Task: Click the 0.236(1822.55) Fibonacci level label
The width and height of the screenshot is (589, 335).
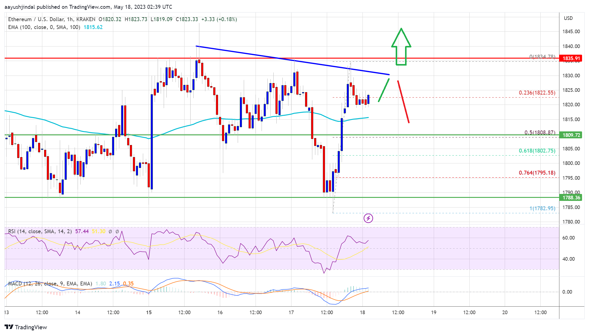Action: click(x=537, y=93)
